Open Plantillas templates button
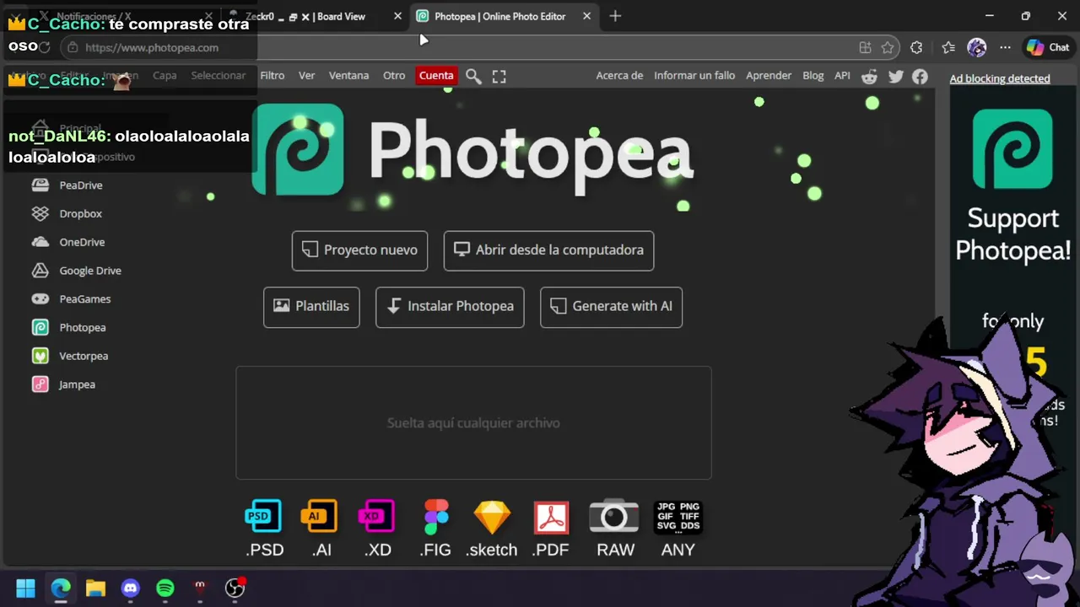The image size is (1080, 607). point(311,307)
